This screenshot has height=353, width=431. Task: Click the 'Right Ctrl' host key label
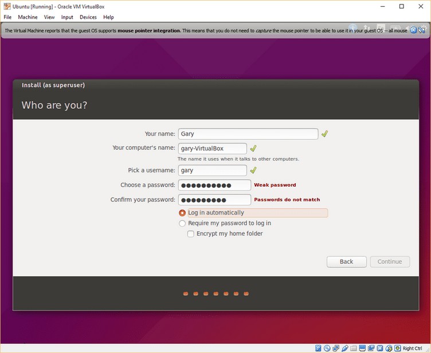point(412,348)
